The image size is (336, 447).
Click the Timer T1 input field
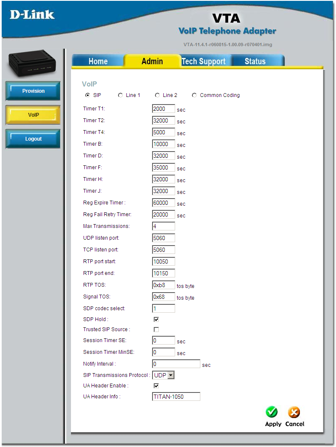[x=163, y=109]
